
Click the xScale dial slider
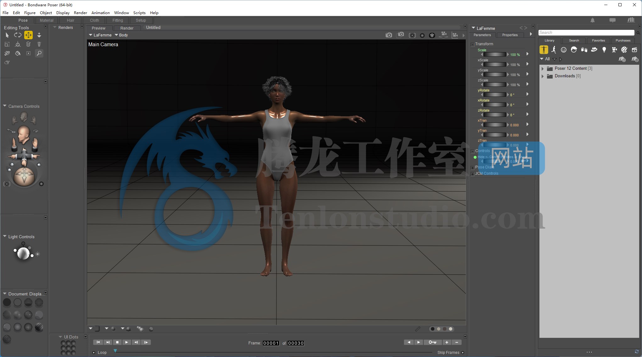pos(494,64)
